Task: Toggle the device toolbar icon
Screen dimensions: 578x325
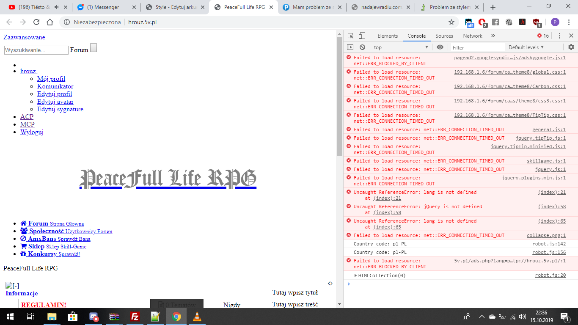Action: (362, 36)
